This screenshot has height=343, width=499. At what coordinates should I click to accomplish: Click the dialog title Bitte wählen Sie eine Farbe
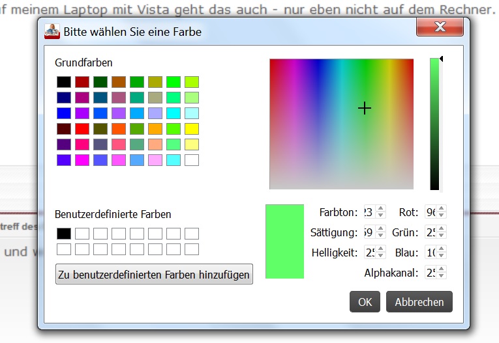(132, 32)
